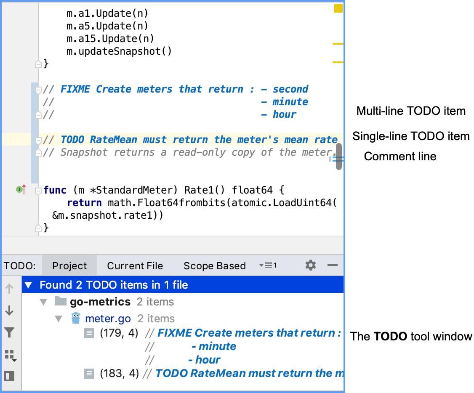The height and width of the screenshot is (393, 474).
Task: Click the 'Snapshot returns a read-only copy' comment
Action: click(189, 152)
